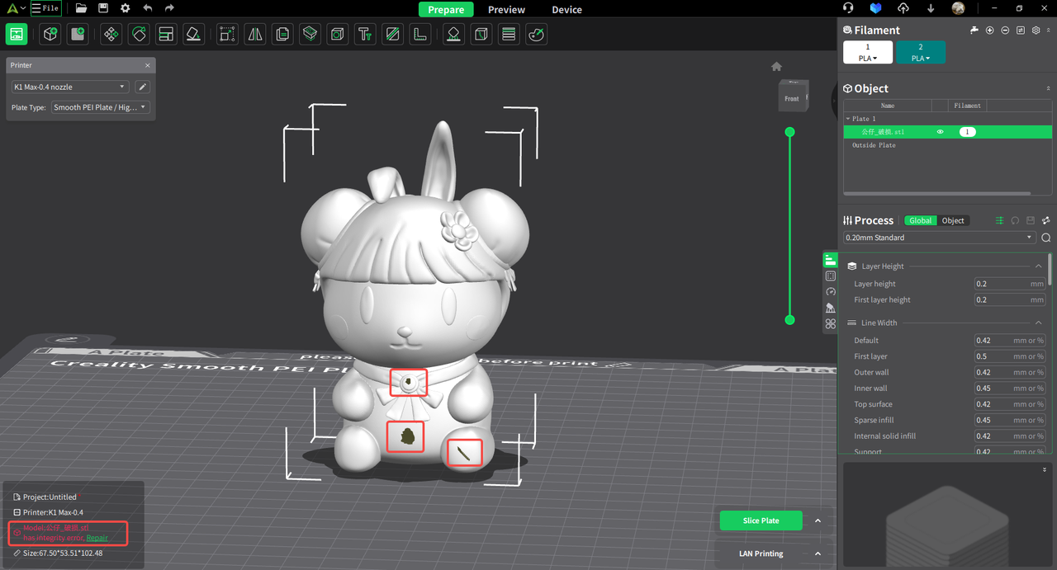
Task: Redo the last action
Action: (x=169, y=8)
